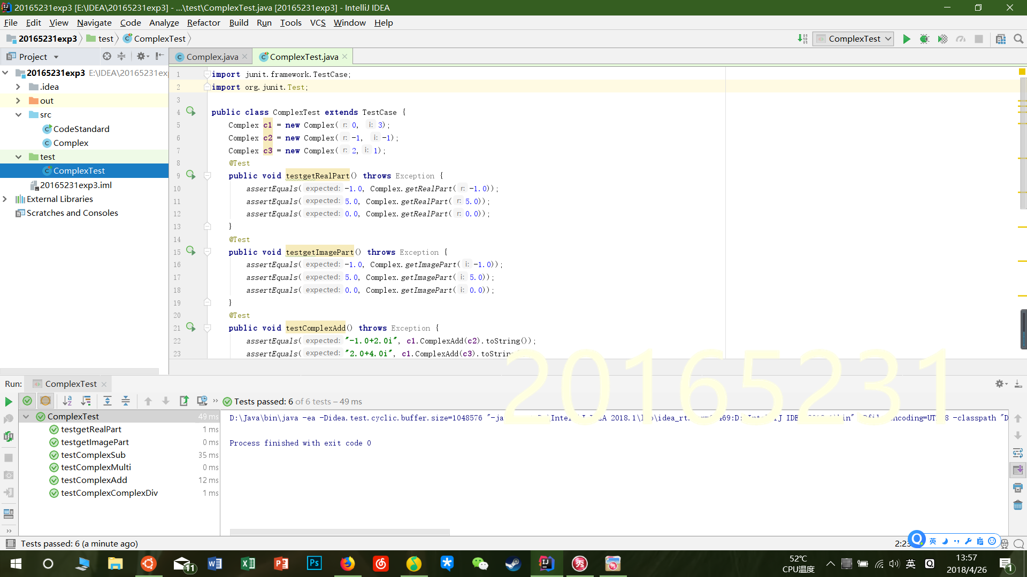
Task: Open the Analyze menu
Action: coord(164,22)
